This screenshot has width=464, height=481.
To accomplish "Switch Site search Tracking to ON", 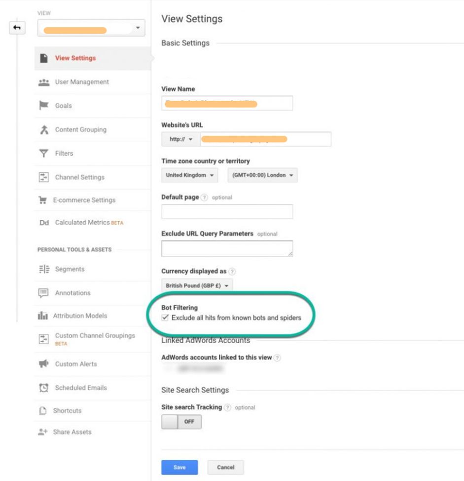I will click(x=181, y=422).
